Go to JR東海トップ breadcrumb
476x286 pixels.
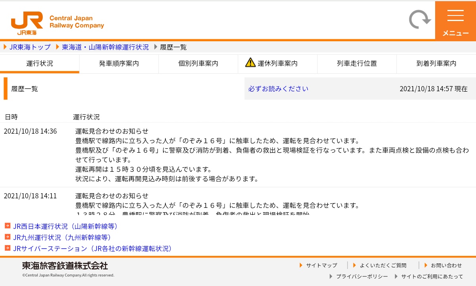[x=30, y=47]
